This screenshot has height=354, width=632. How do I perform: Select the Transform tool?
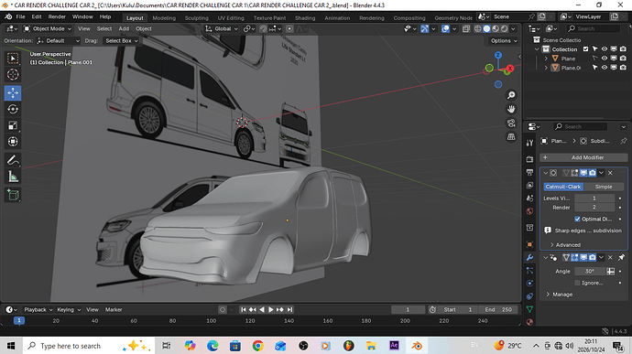(x=13, y=142)
